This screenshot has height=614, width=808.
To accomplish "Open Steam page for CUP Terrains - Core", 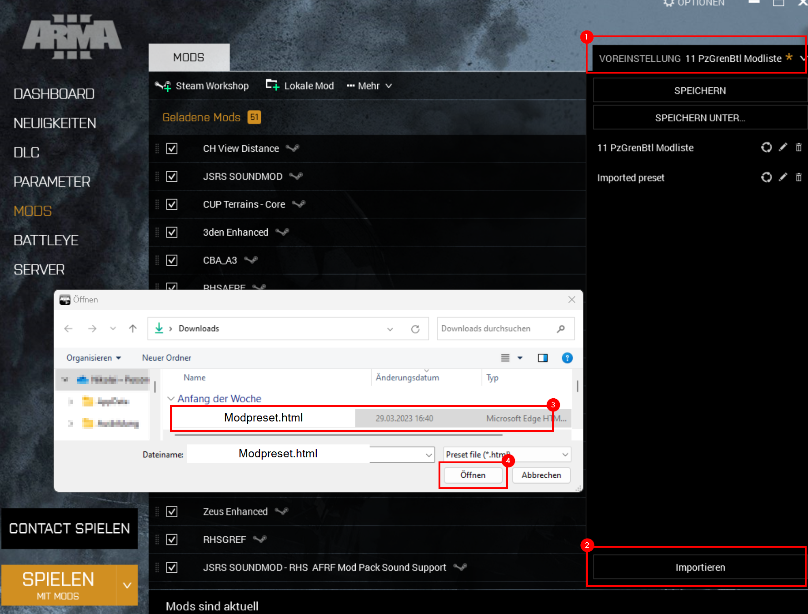I will (299, 204).
